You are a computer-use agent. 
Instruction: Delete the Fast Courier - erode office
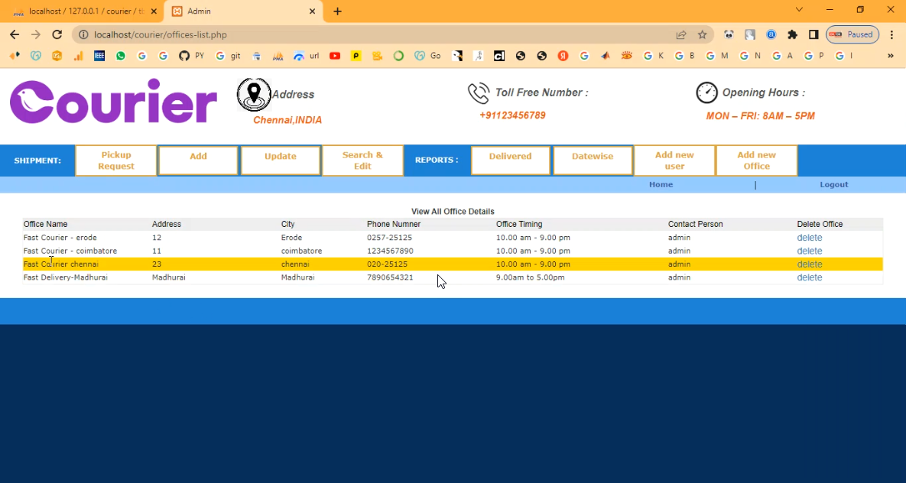coord(809,238)
